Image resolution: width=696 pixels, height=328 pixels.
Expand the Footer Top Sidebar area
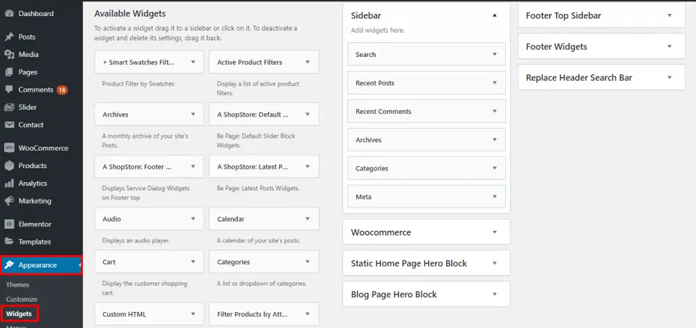click(x=670, y=15)
